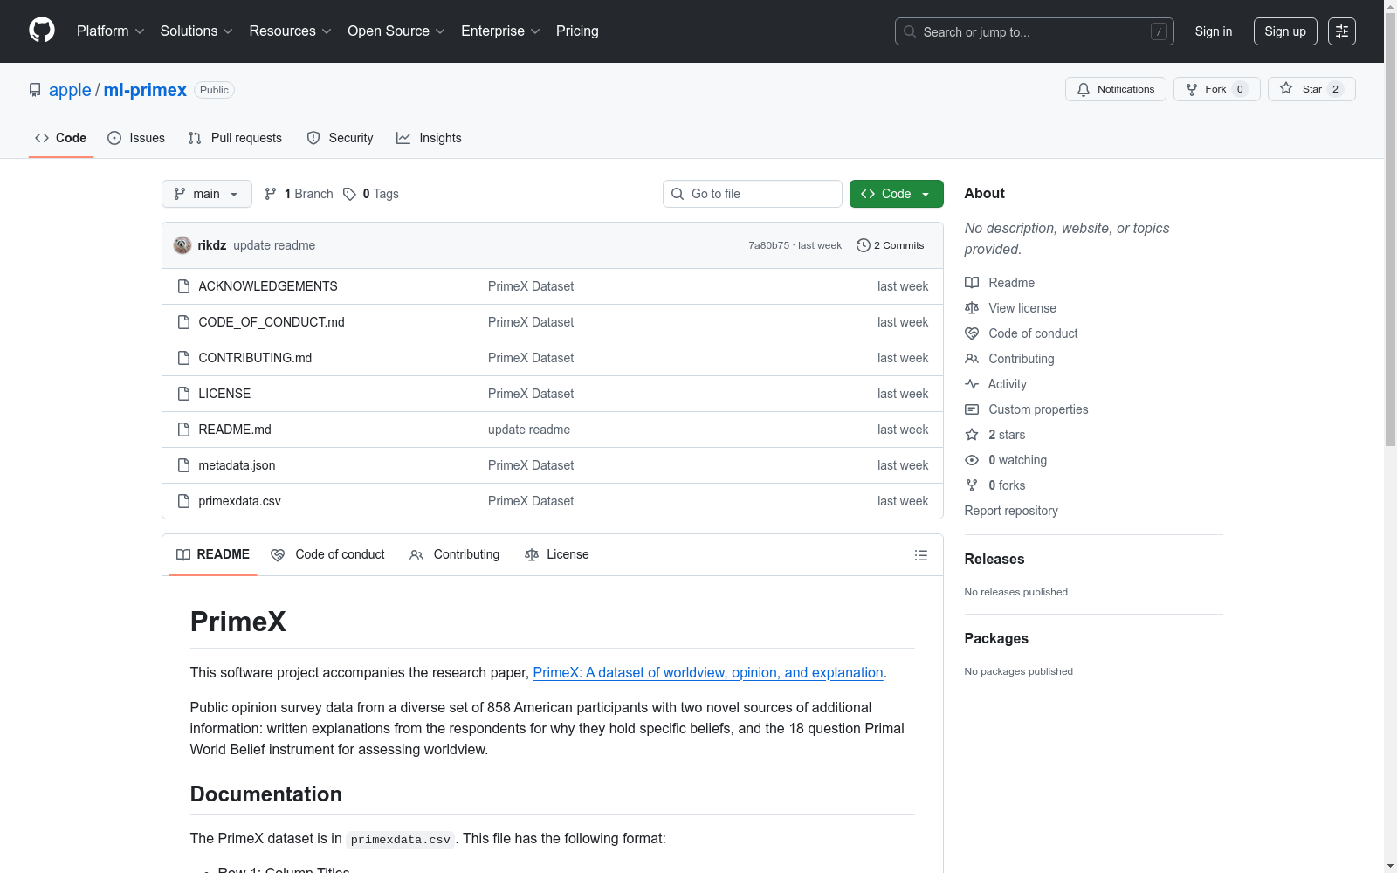This screenshot has width=1397, height=873.
Task: Expand the Platform menu
Action: pos(111,31)
